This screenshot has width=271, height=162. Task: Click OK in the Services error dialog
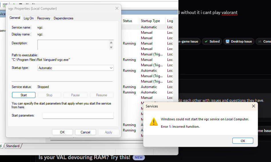click(243, 141)
